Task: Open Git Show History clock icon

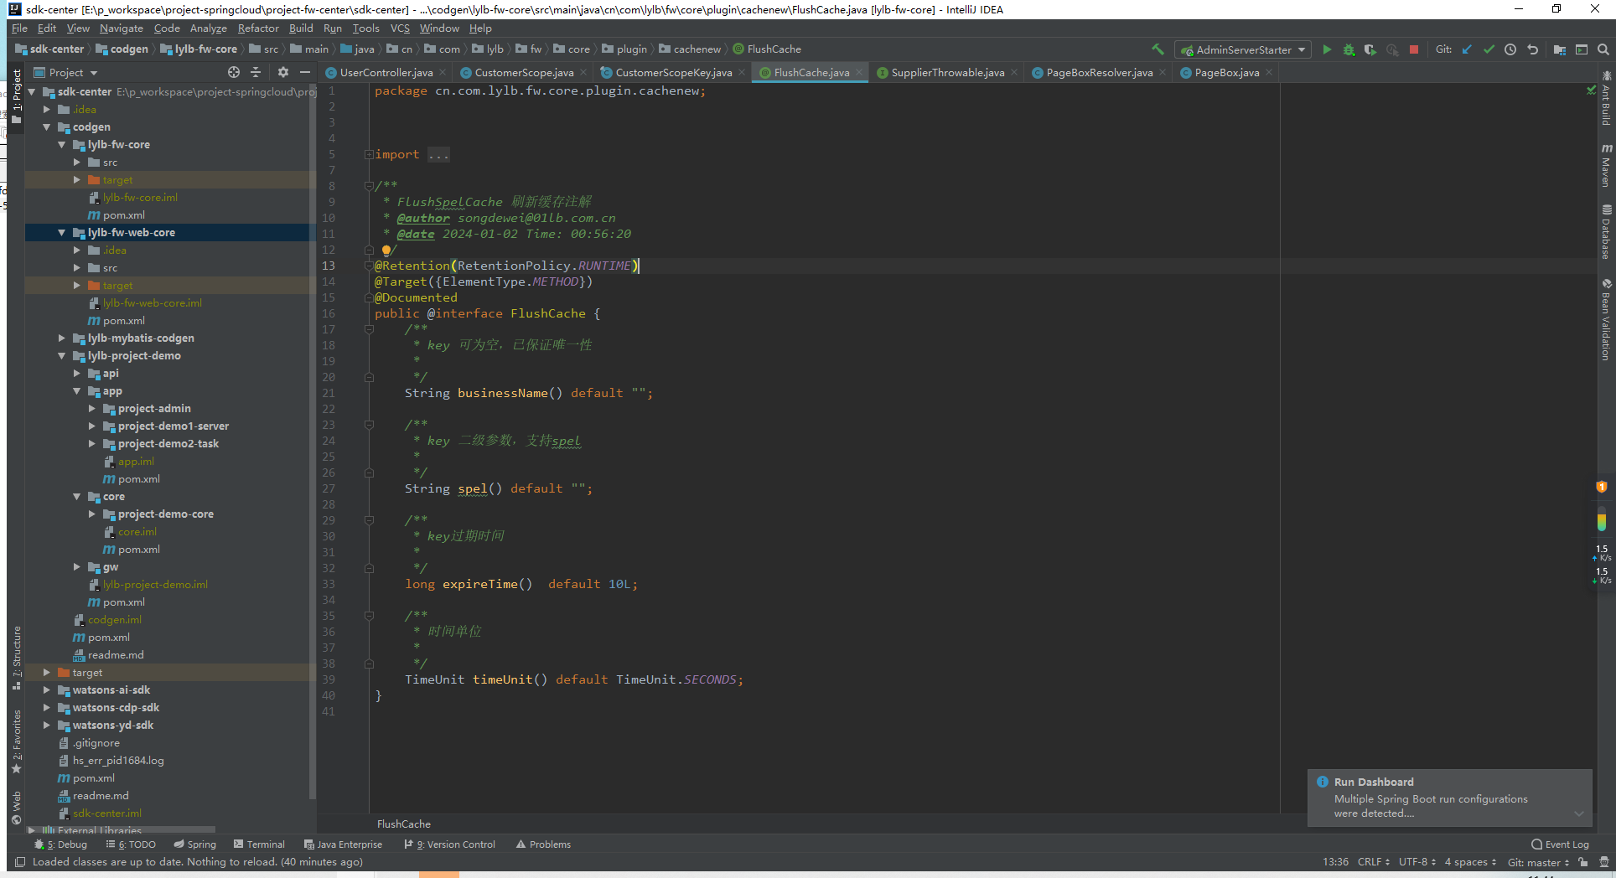Action: (1510, 49)
